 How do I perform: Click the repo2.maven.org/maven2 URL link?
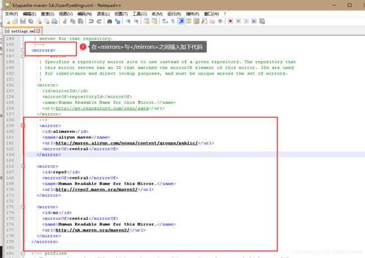pyautogui.click(x=97, y=190)
